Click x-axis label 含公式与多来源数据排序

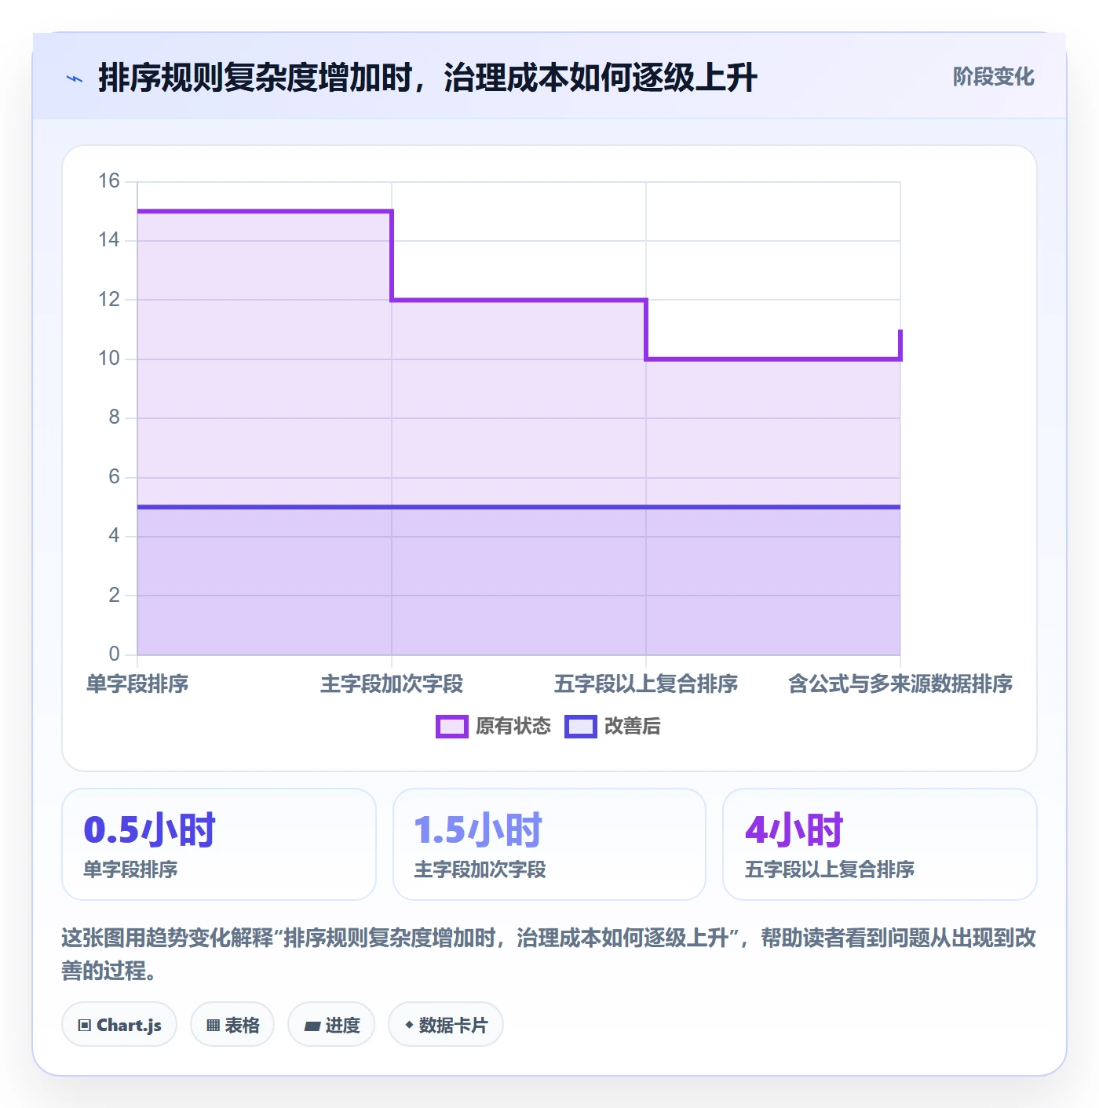(x=900, y=684)
